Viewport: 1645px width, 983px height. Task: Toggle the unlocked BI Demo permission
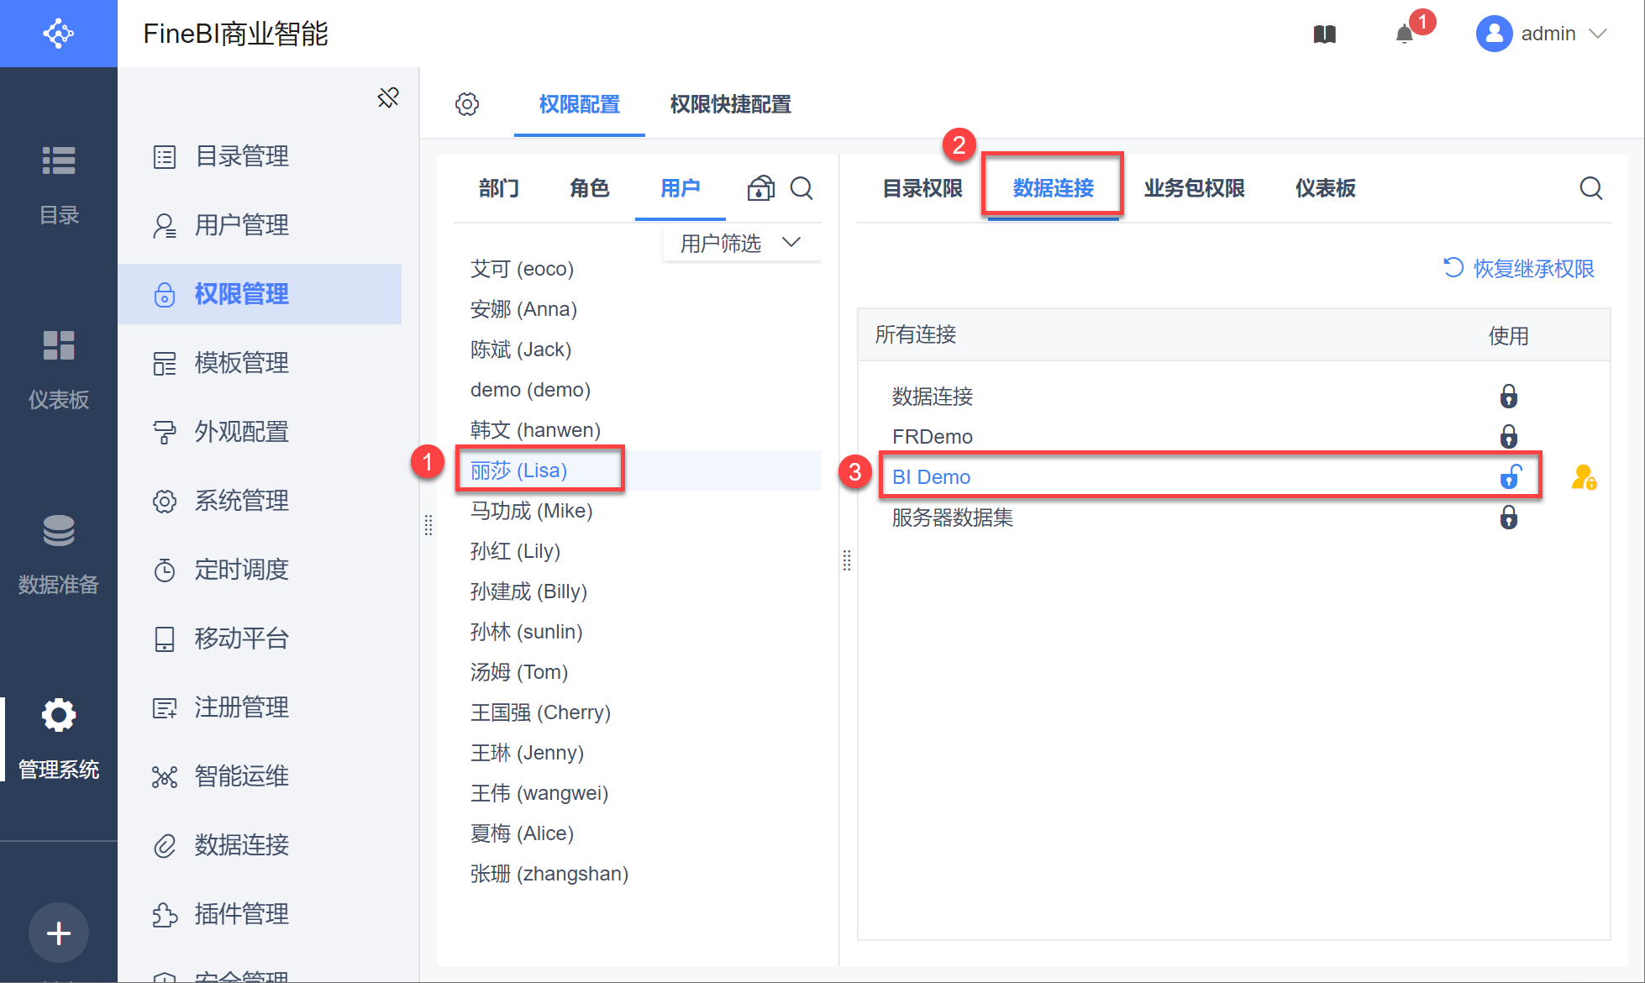click(1510, 477)
